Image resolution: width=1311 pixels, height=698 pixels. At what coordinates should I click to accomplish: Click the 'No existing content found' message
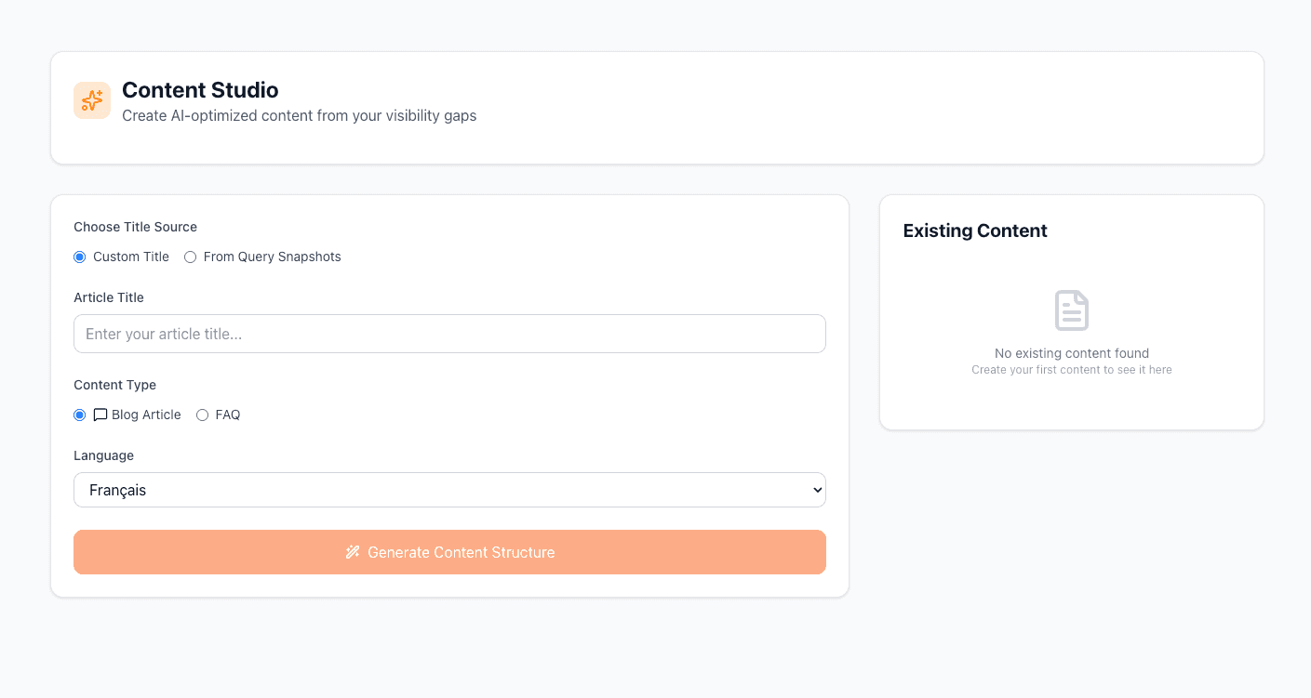pos(1071,353)
